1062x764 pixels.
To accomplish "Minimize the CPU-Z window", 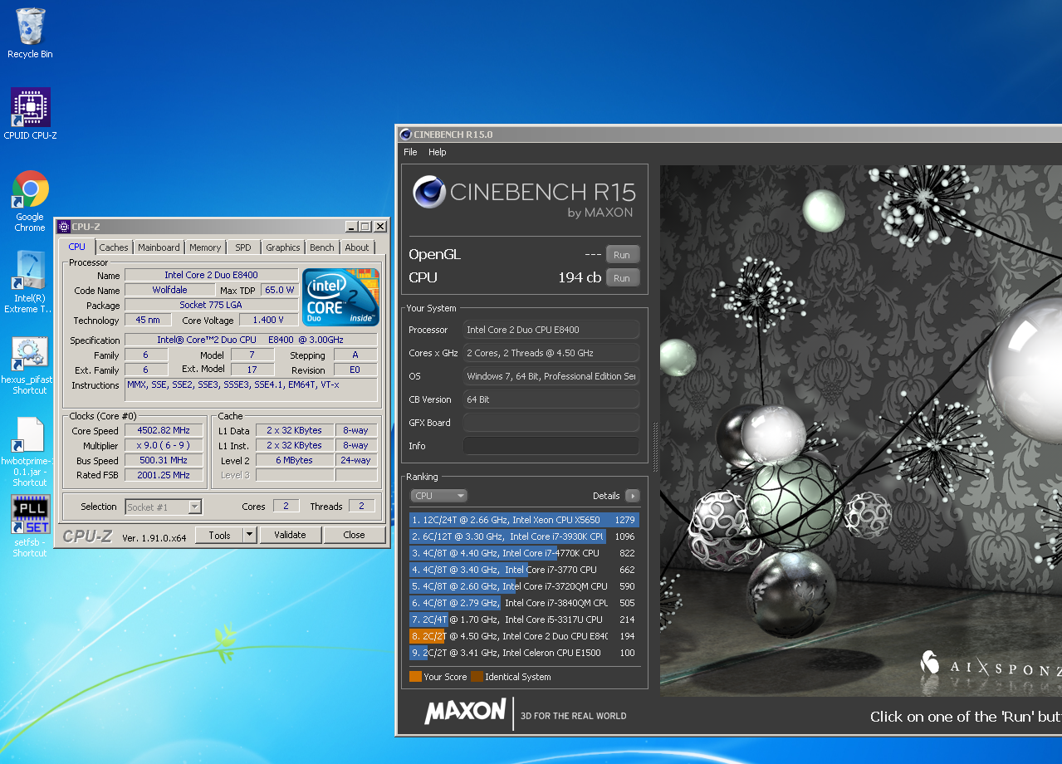I will click(x=350, y=227).
